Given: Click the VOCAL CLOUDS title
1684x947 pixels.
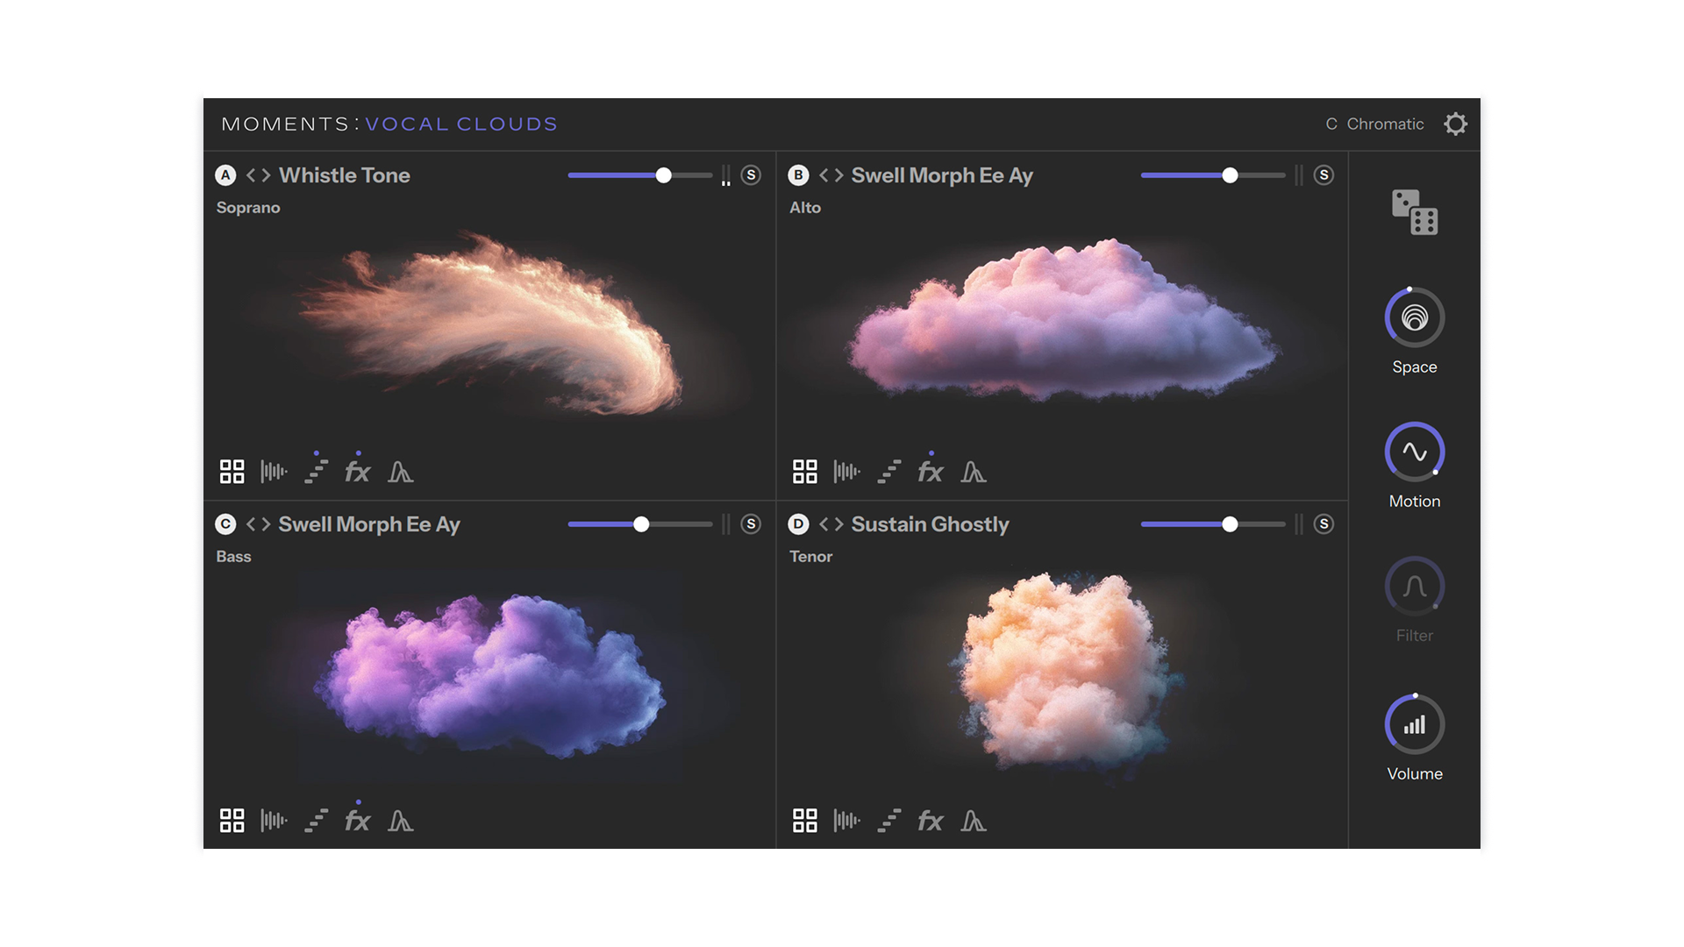Looking at the screenshot, I should pos(460,124).
